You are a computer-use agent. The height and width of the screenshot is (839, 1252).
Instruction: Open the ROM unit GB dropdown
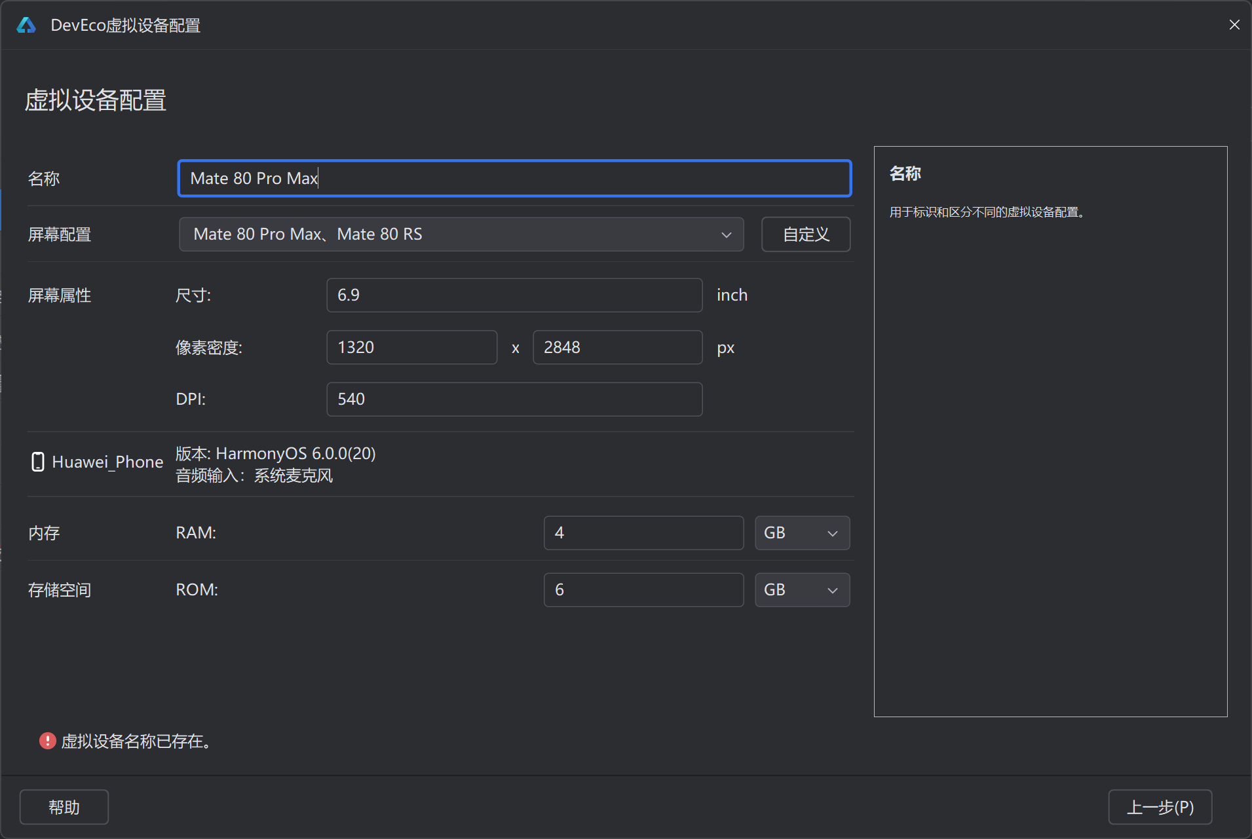(803, 590)
